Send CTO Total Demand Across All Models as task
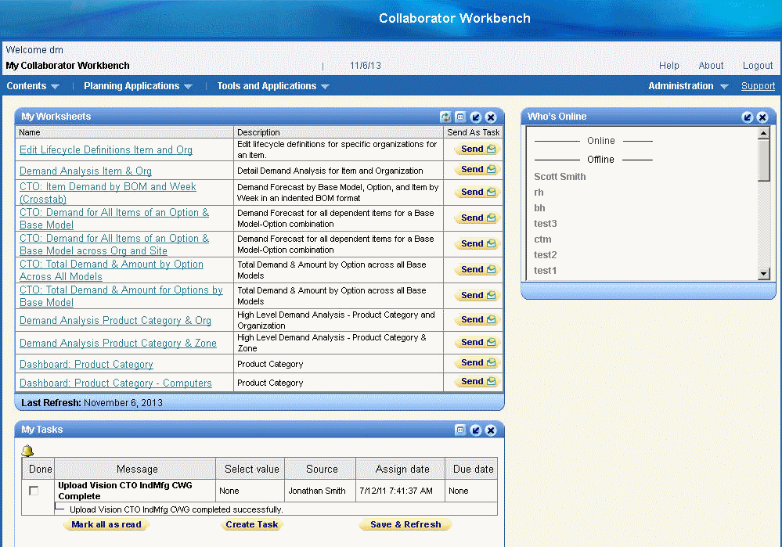 tap(477, 269)
